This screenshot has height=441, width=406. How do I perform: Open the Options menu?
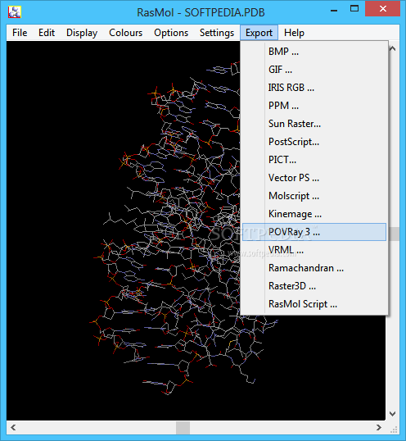tap(171, 33)
